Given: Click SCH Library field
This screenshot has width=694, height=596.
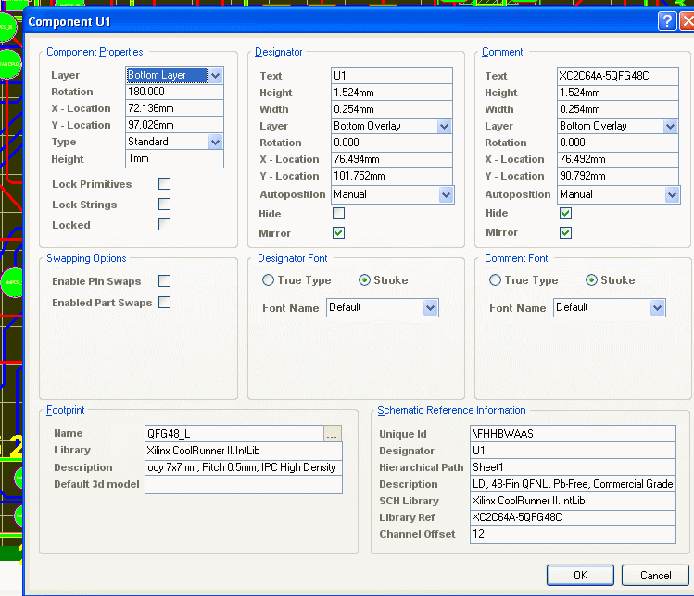Looking at the screenshot, I should coord(573,501).
